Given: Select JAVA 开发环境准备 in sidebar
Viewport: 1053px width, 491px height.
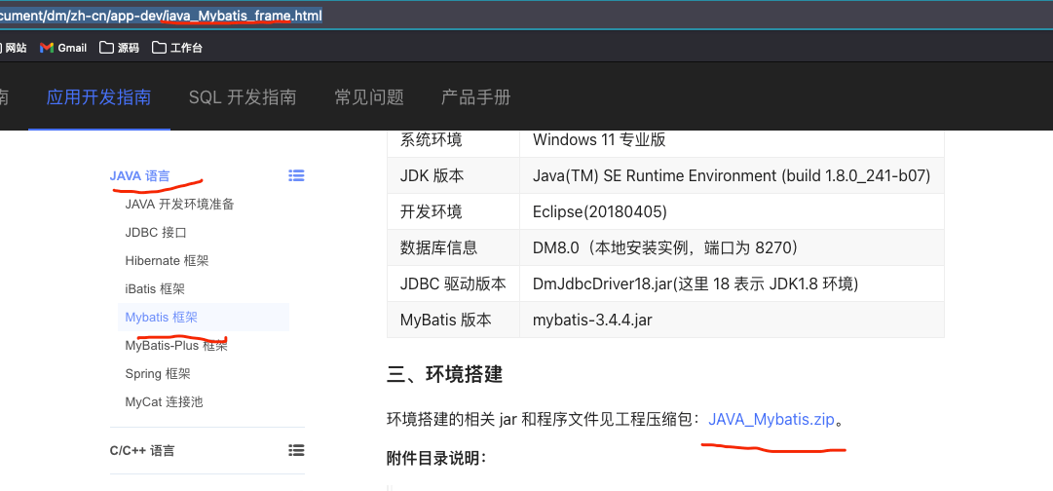Looking at the screenshot, I should [x=179, y=205].
